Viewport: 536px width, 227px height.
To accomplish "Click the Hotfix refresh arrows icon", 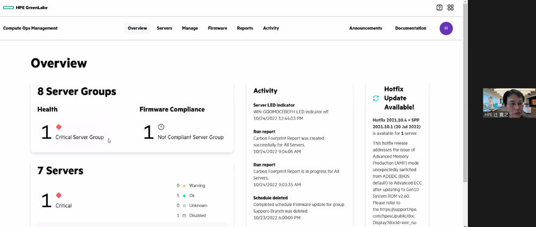I will (x=376, y=99).
